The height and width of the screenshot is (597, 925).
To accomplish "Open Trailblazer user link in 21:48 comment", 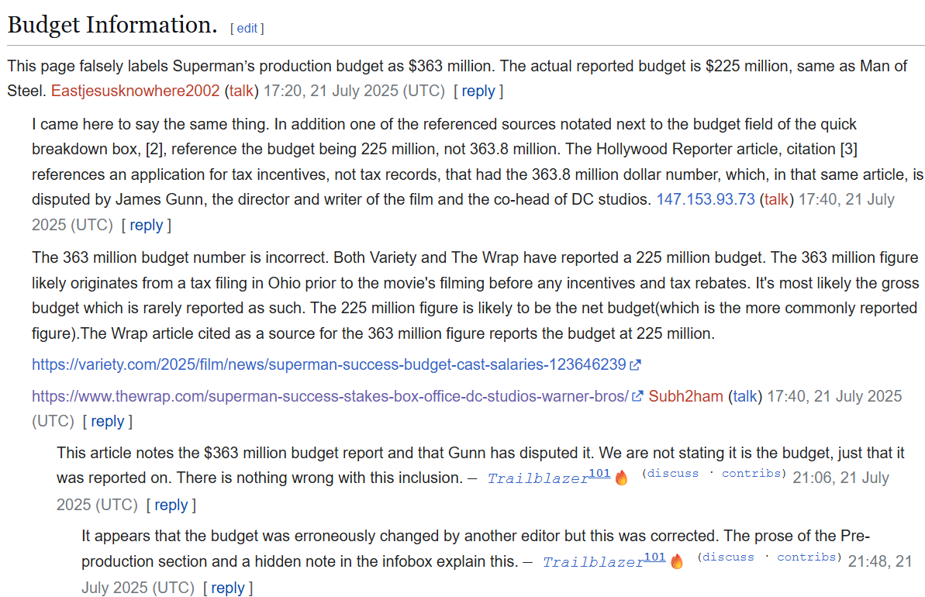I will pos(593,562).
